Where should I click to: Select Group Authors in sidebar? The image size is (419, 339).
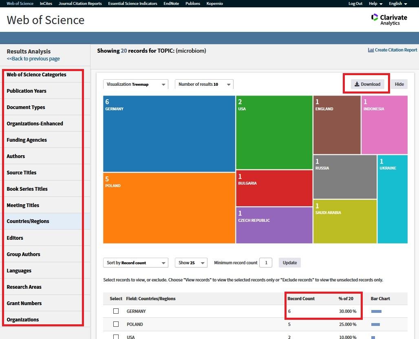pos(23,254)
